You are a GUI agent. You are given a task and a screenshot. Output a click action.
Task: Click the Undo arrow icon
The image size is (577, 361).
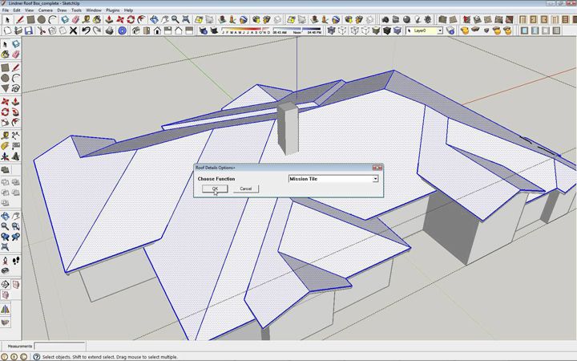tap(86, 30)
